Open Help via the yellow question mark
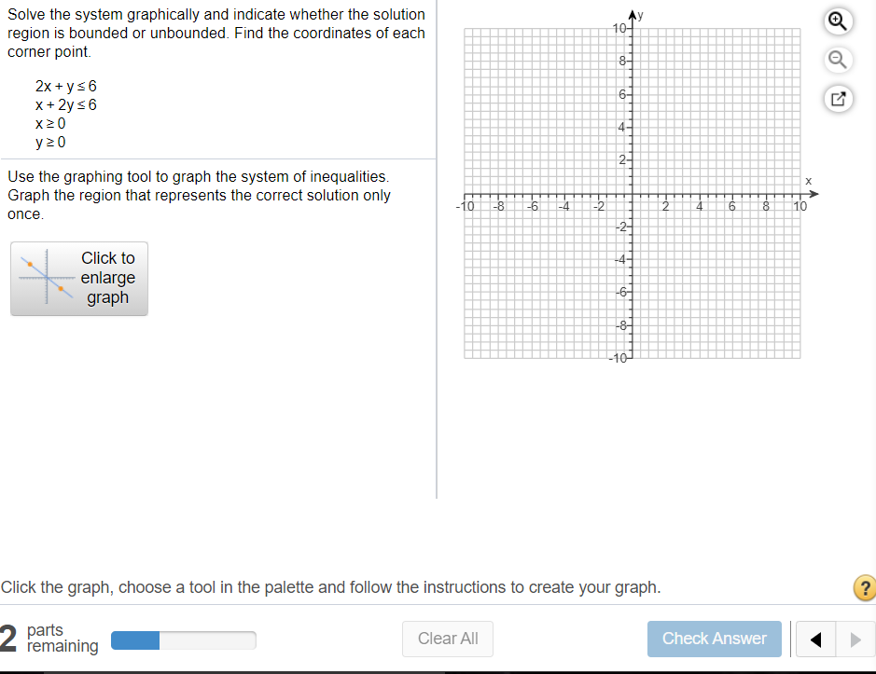 tap(863, 587)
